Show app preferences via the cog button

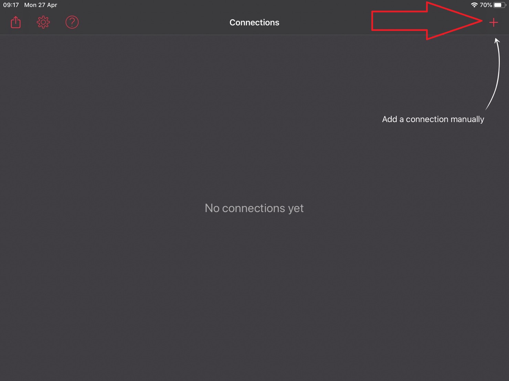[x=43, y=22]
